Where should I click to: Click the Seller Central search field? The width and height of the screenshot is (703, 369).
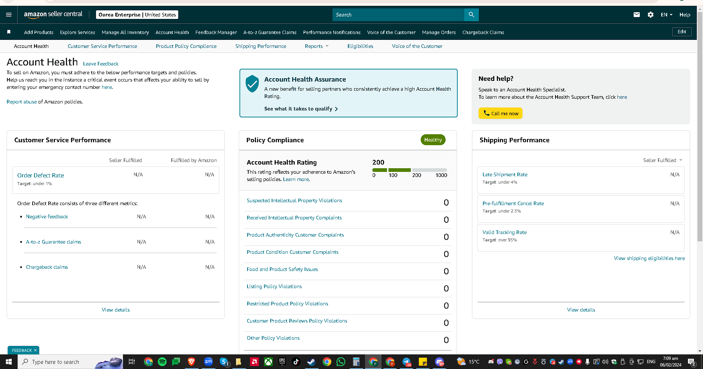398,15
